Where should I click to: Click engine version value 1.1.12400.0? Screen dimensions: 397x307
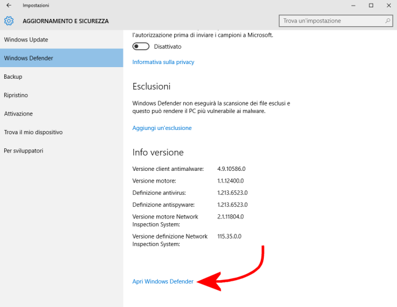click(230, 181)
